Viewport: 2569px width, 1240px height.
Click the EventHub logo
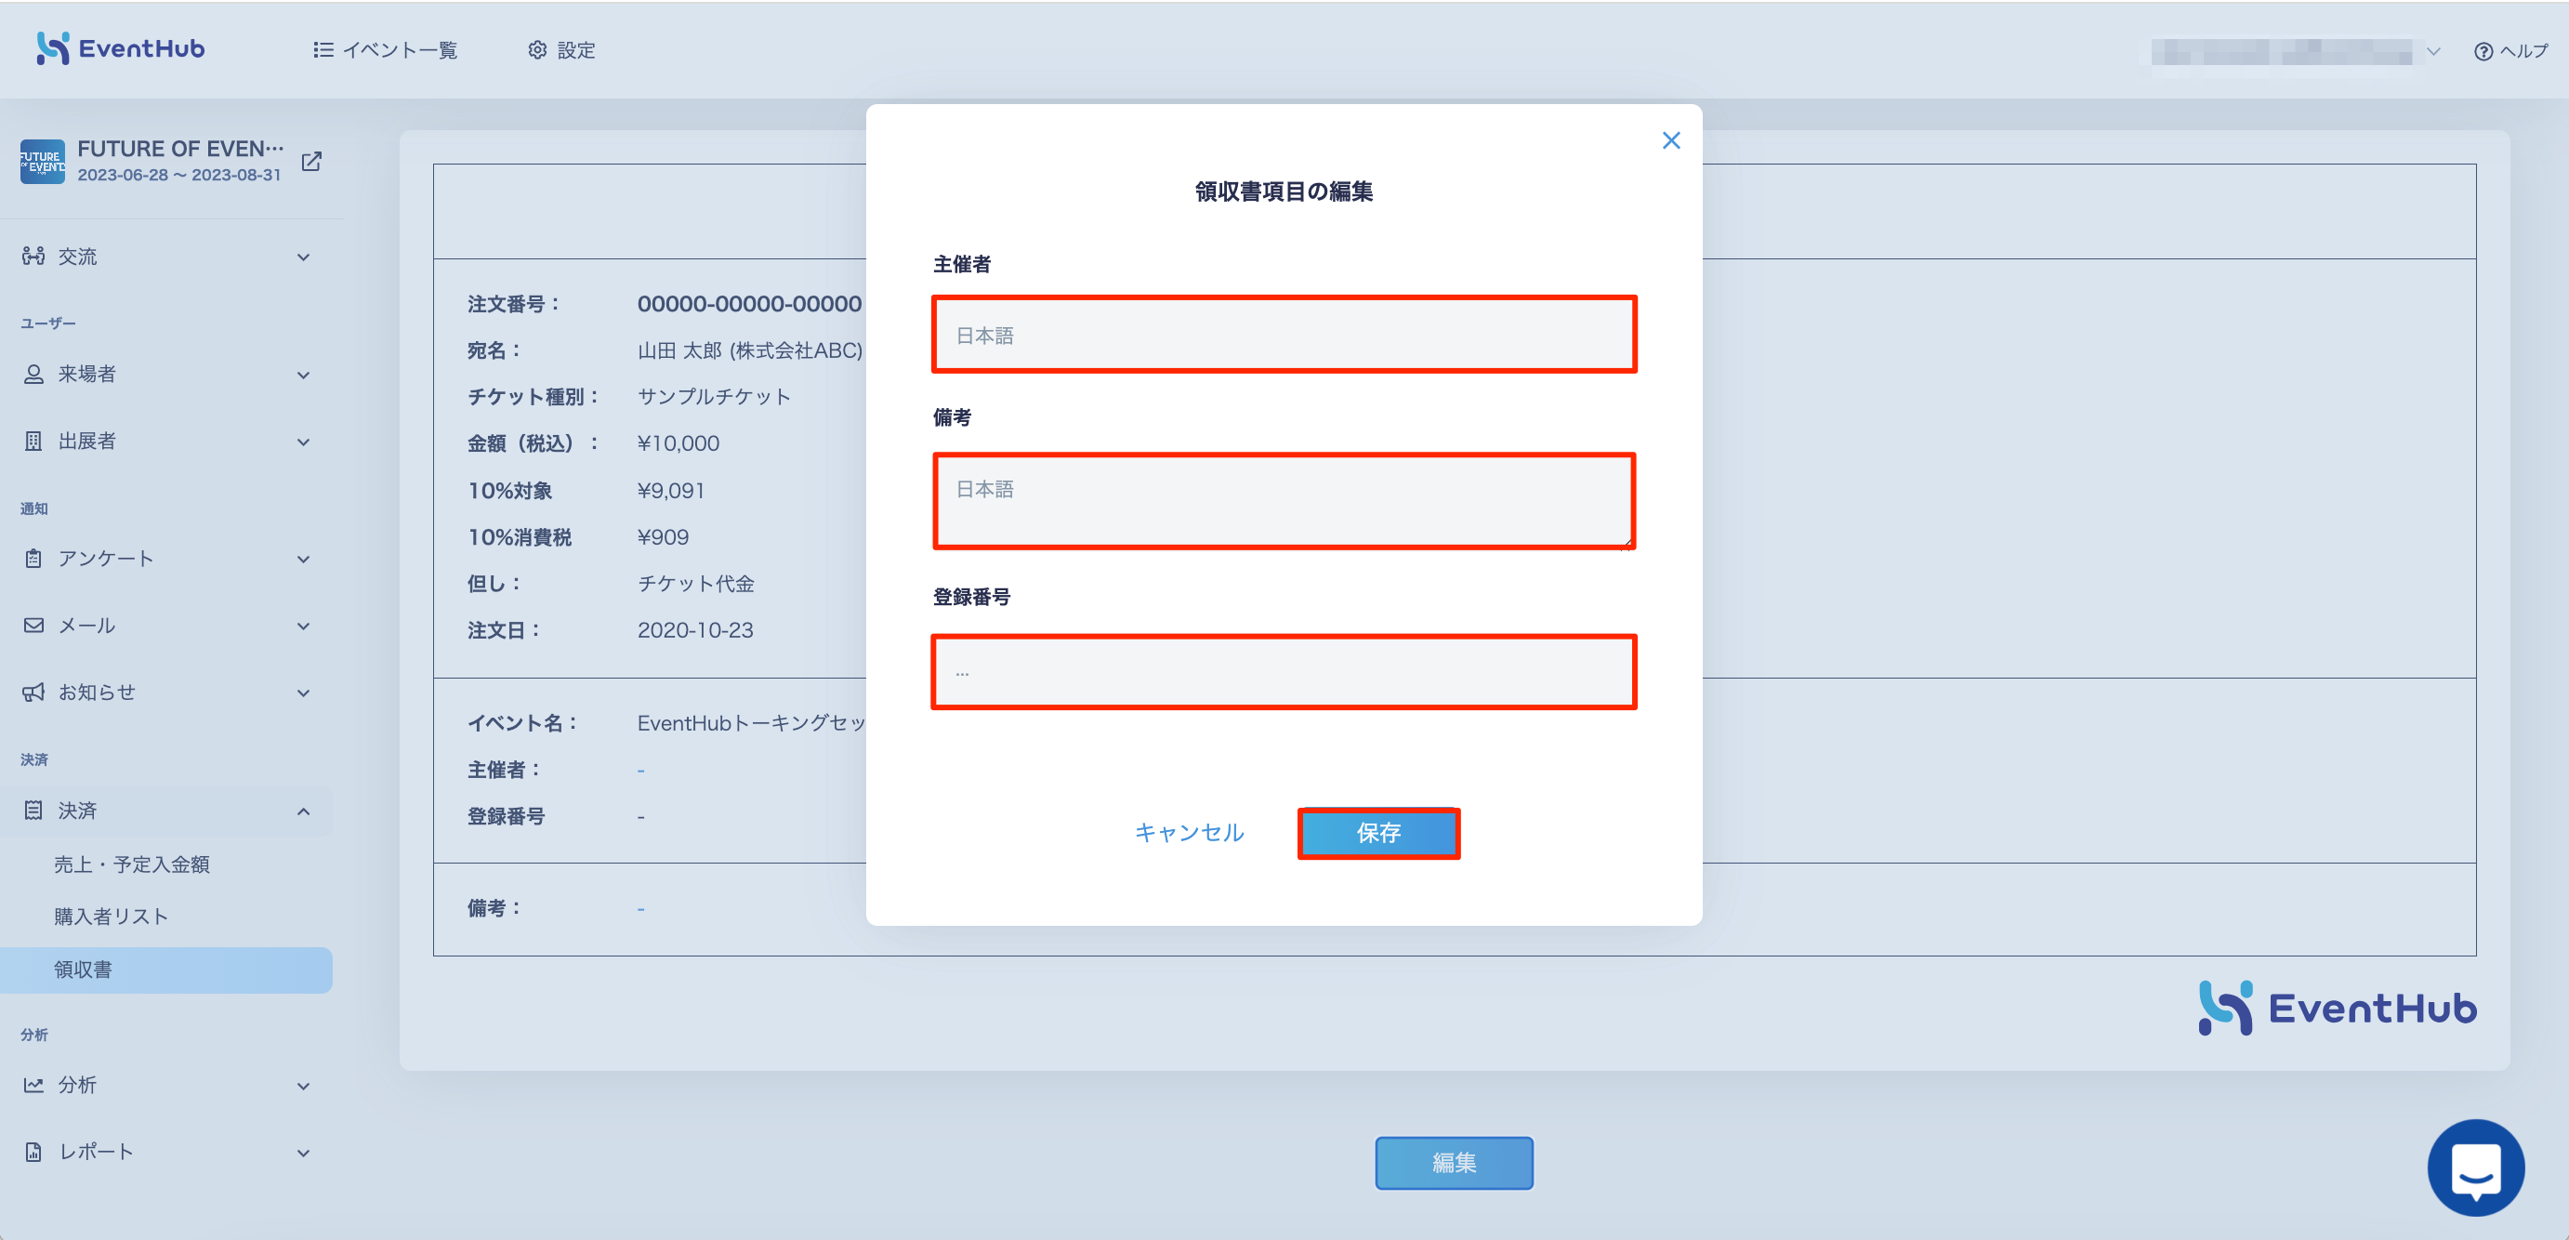(x=119, y=48)
